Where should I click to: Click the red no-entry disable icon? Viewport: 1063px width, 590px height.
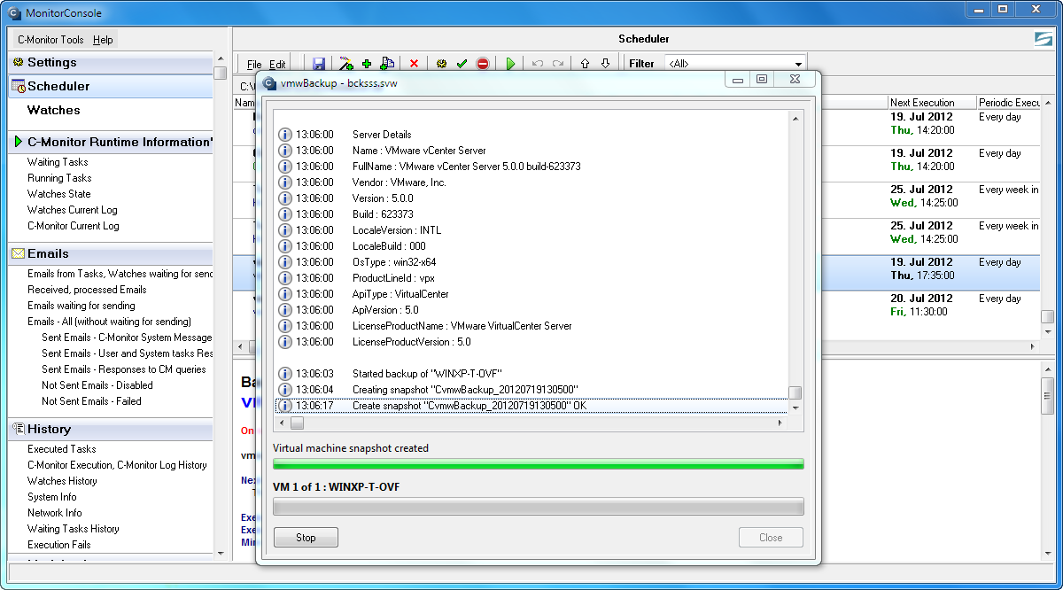coord(483,64)
